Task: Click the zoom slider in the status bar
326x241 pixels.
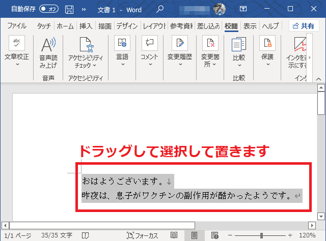Action: (x=261, y=235)
